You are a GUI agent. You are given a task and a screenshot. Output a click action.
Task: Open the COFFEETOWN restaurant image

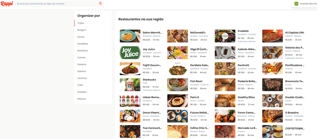(x=273, y=131)
